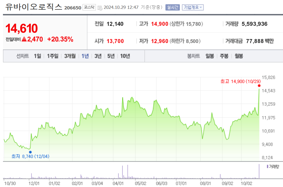Click the 코스닥 market badge
This screenshot has height=187, width=283.
pos(89,7)
